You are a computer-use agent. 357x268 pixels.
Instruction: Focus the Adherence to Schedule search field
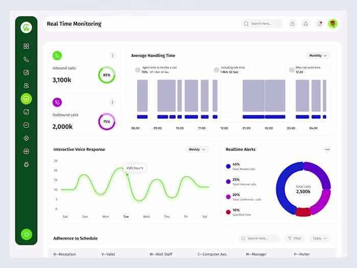point(259,238)
